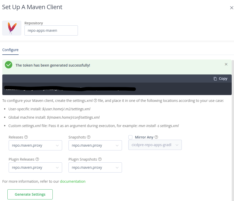
Task: Click help icon next to Mirror Any
Action: point(156,137)
